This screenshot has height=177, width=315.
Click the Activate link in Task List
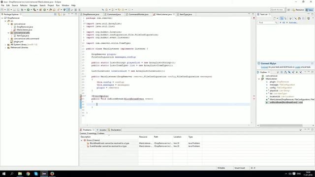click(x=293, y=23)
